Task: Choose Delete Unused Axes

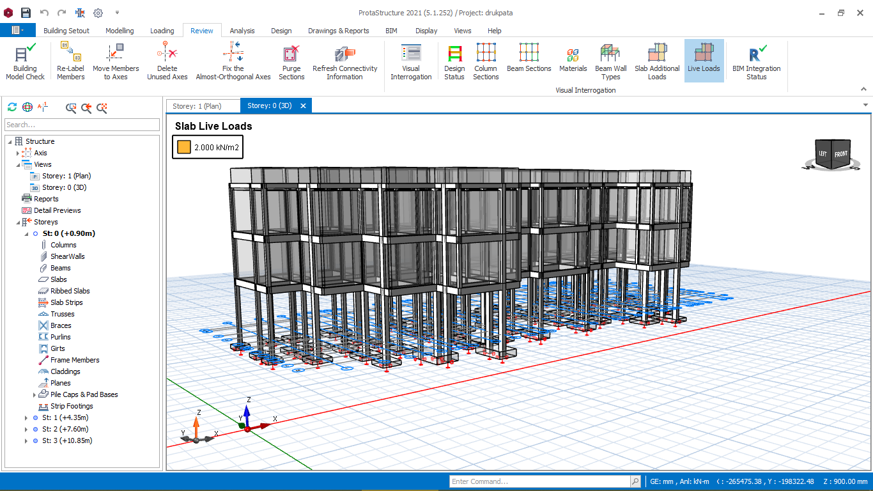Action: click(167, 61)
